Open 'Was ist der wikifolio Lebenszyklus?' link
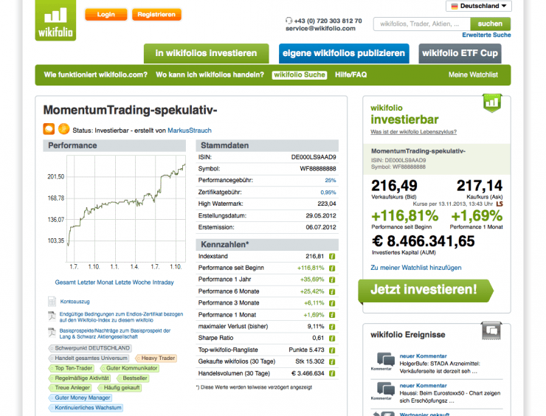The width and height of the screenshot is (546, 416). coord(414,132)
